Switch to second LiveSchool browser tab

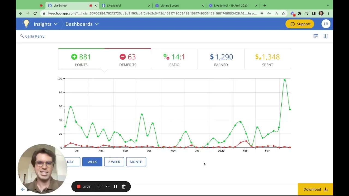[x=126, y=5]
